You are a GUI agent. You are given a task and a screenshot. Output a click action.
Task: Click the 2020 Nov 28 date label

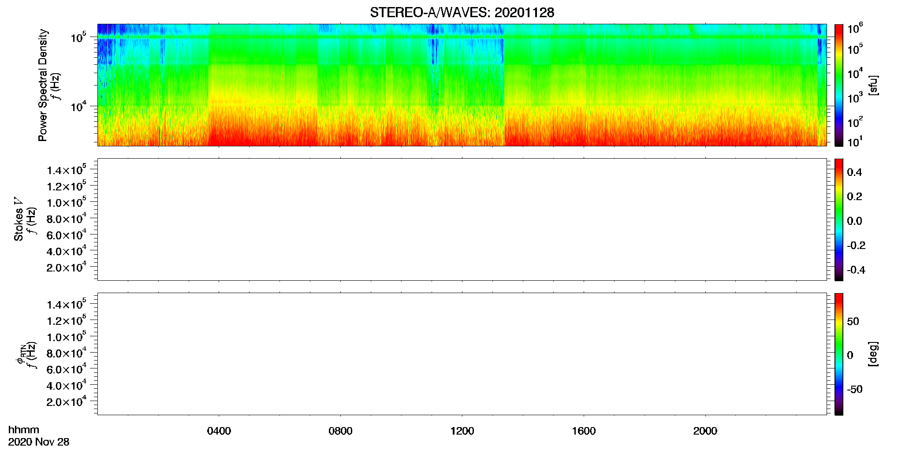click(39, 442)
